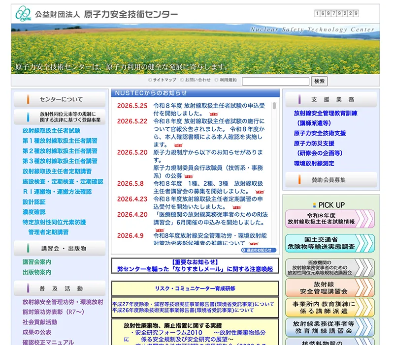
Task: Open 成果の公表 link
Action: [x=37, y=332]
